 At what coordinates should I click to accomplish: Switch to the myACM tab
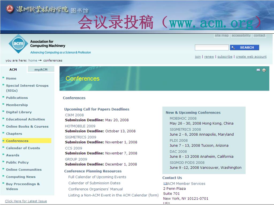(x=41, y=69)
